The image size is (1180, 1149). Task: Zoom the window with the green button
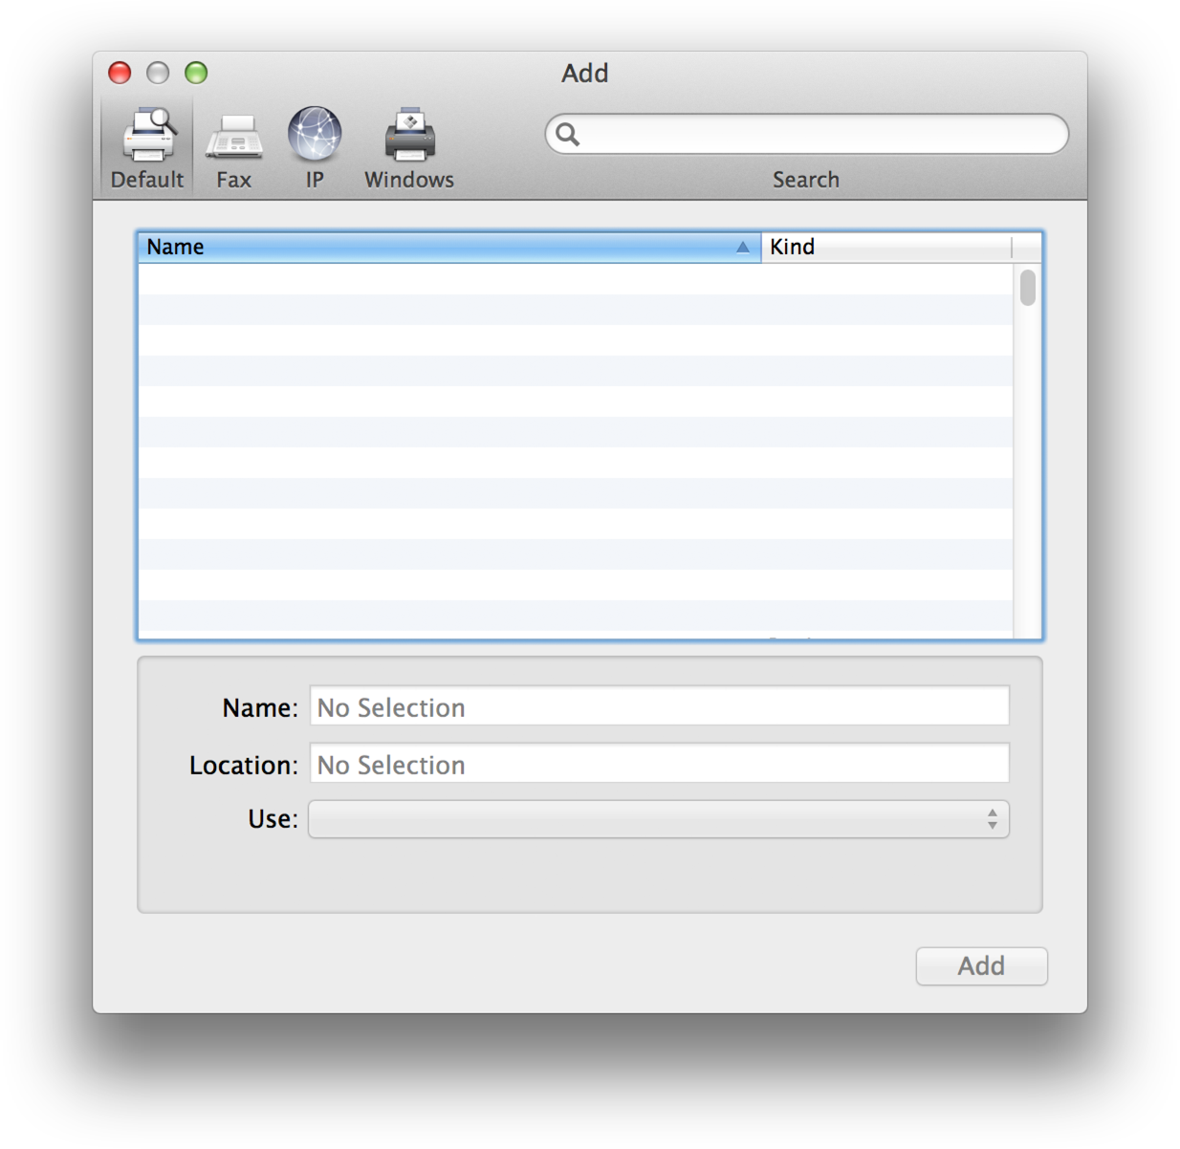click(196, 73)
